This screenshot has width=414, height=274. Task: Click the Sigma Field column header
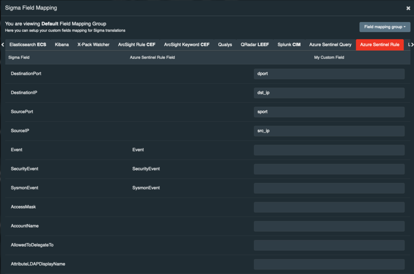(19, 57)
